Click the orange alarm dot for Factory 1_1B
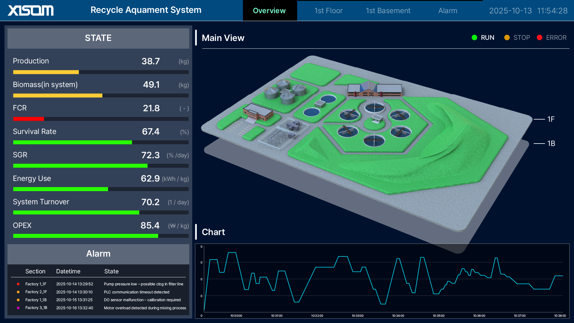Screen dimensions: 574x323 [18, 300]
